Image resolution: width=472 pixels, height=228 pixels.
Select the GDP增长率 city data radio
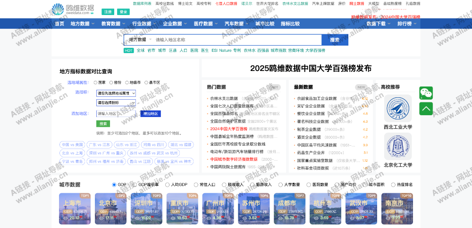pos(134,185)
